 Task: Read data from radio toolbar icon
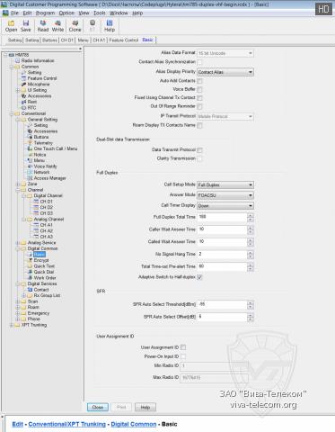(43, 26)
